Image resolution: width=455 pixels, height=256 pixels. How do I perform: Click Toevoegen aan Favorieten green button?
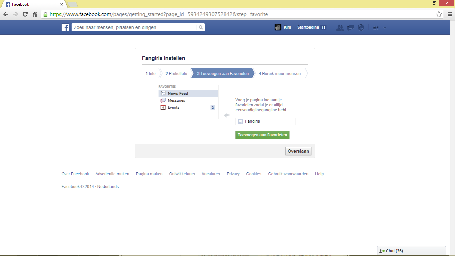coord(262,135)
